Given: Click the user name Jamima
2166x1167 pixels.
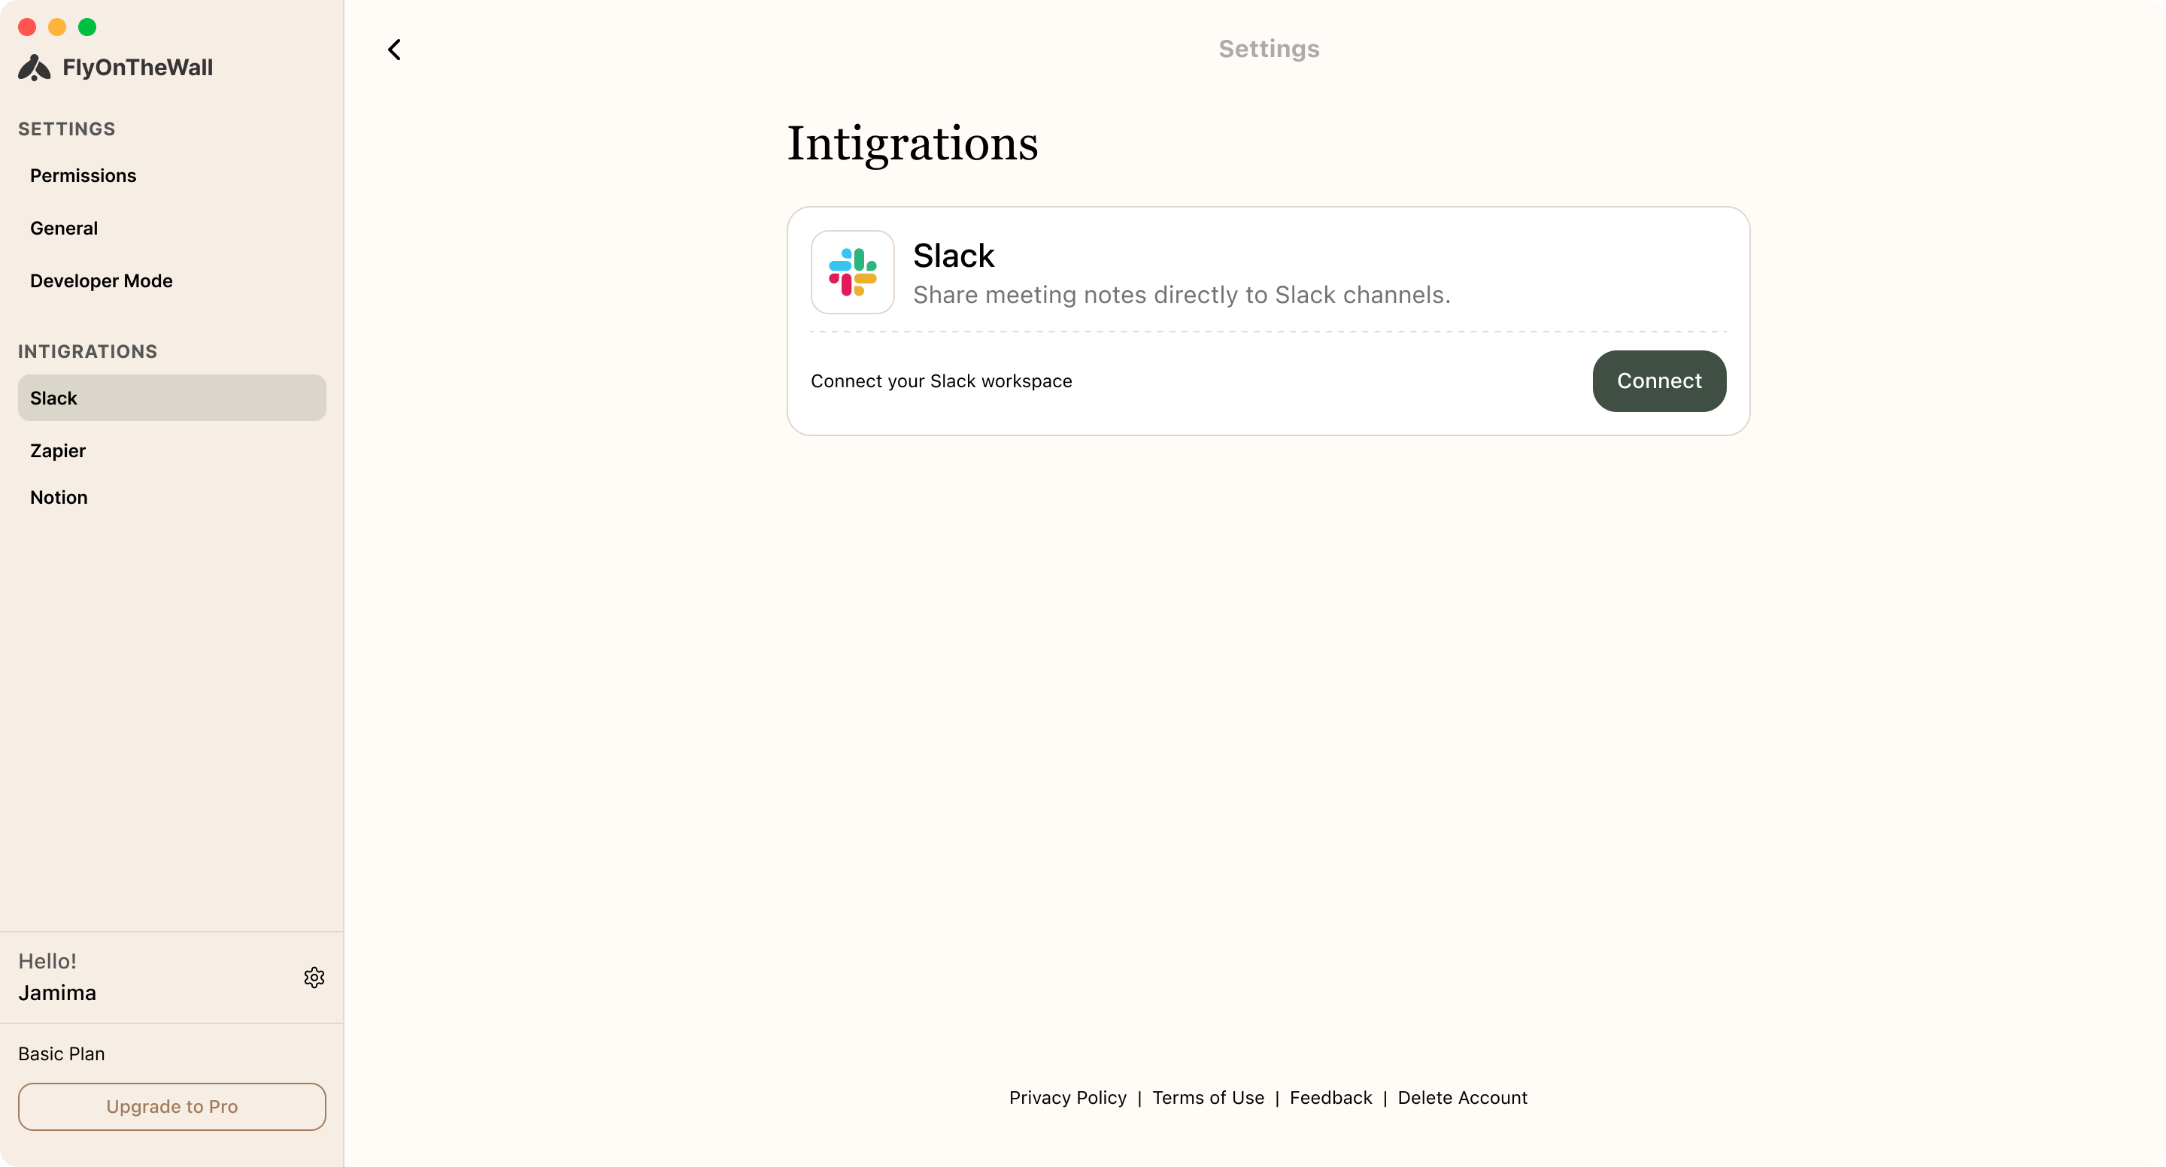Looking at the screenshot, I should 57,993.
